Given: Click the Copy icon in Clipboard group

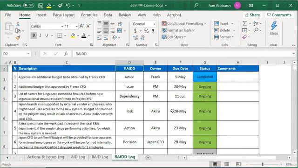Looking at the screenshot, I should click(18, 31).
